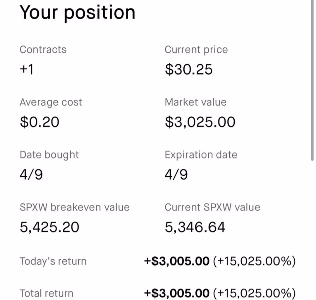Image resolution: width=316 pixels, height=300 pixels.
Task: Tap the Market value label
Action: [x=195, y=102]
